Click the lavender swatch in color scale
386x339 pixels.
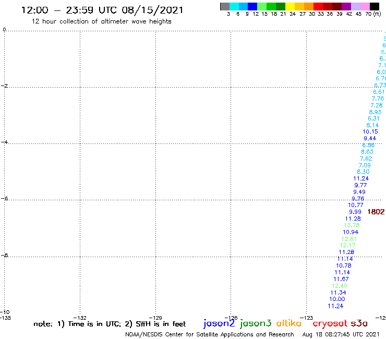tap(355, 6)
